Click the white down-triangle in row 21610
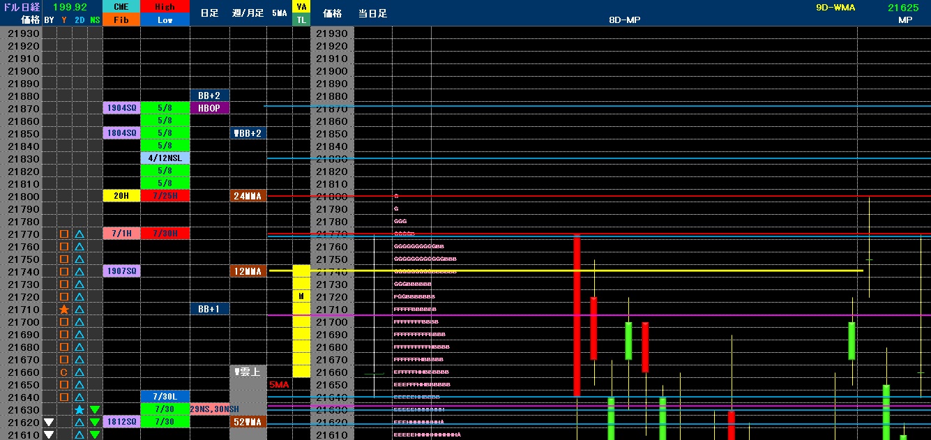 (x=48, y=434)
